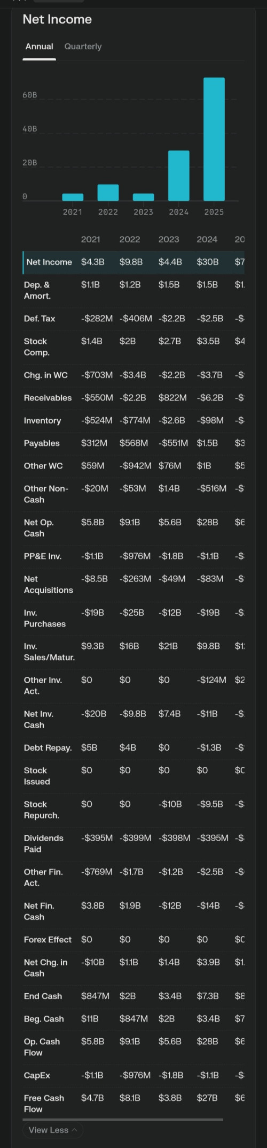This screenshot has width=267, height=1148.
Task: Click the 2023 column header
Action: [169, 239]
